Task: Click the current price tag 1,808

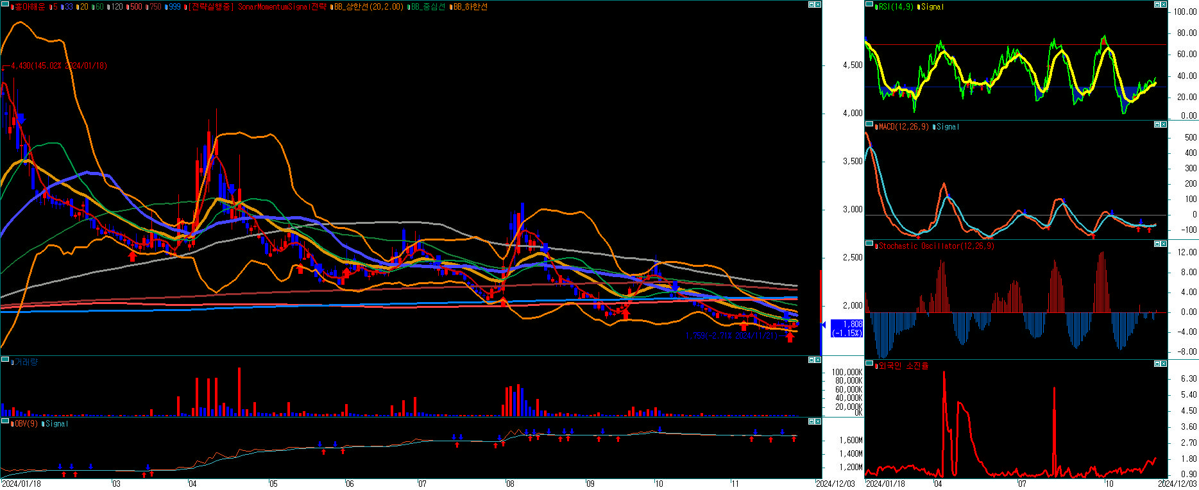Action: pyautogui.click(x=847, y=328)
